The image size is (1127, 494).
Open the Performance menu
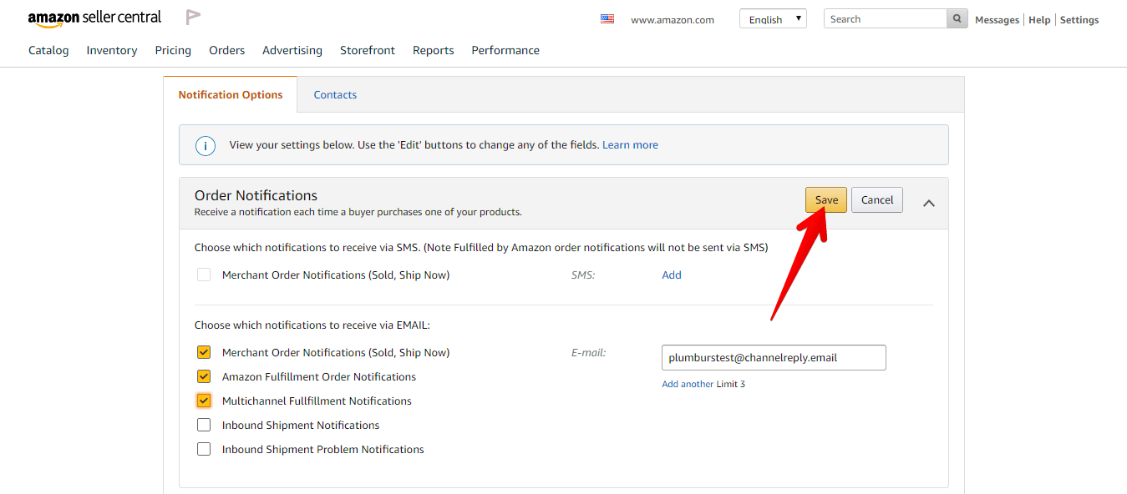pyautogui.click(x=505, y=50)
